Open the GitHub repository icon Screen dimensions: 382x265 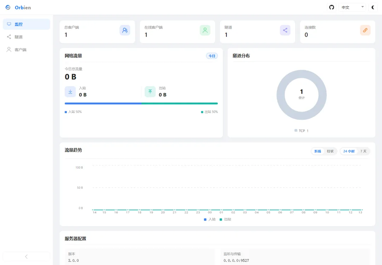click(x=331, y=7)
